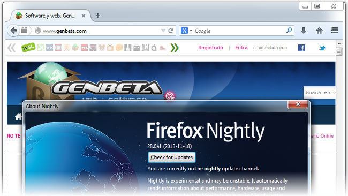Click the globe-in-box Genbeta site icon
The image size is (348, 196).
75,47
